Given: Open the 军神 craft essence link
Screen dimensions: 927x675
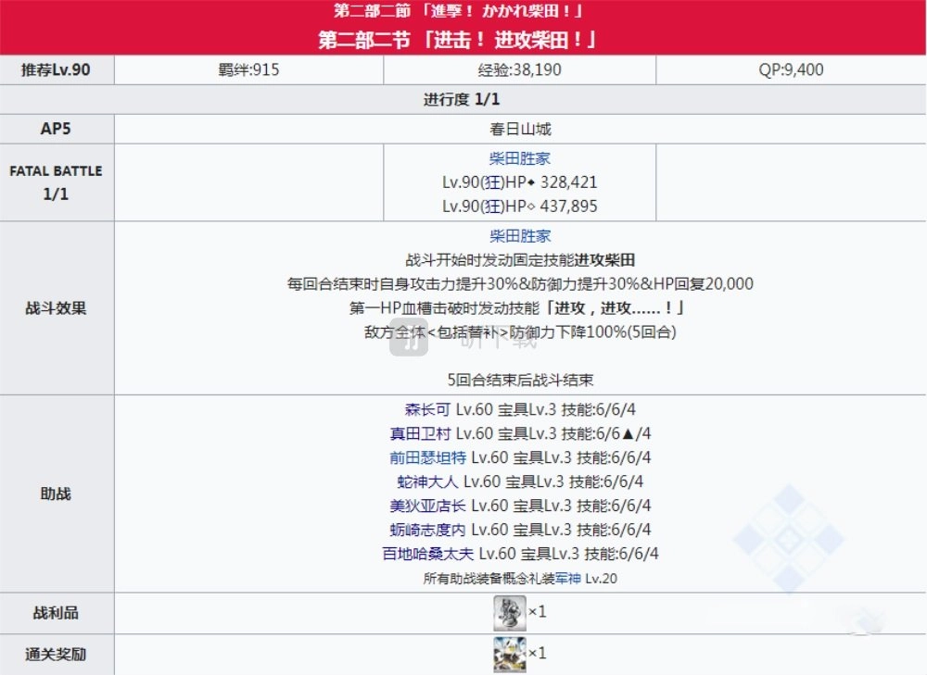Looking at the screenshot, I should (x=568, y=578).
